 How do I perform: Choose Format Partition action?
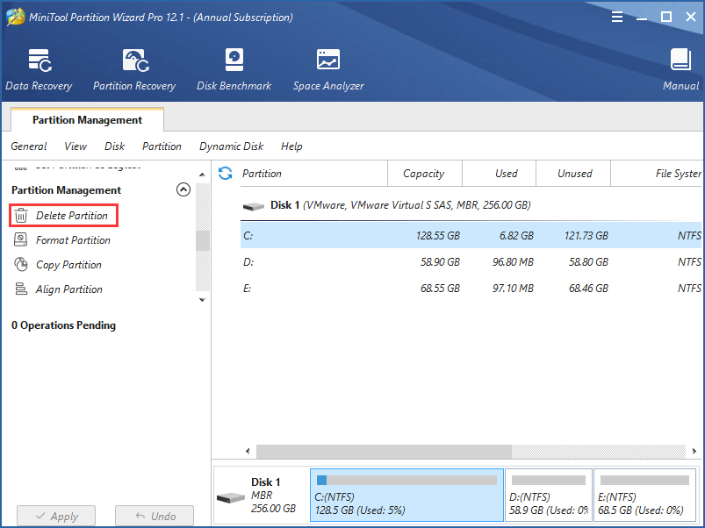73,240
